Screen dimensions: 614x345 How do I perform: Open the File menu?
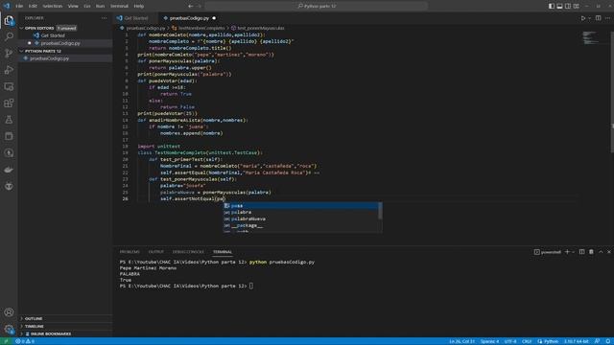pos(19,7)
